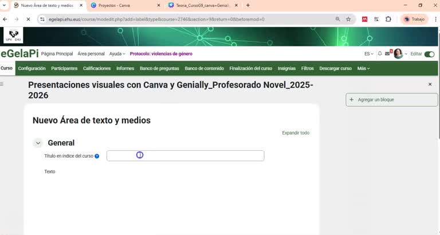The width and height of the screenshot is (440, 235).
Task: Toggle the Editar edit mode switch
Action: point(429,54)
